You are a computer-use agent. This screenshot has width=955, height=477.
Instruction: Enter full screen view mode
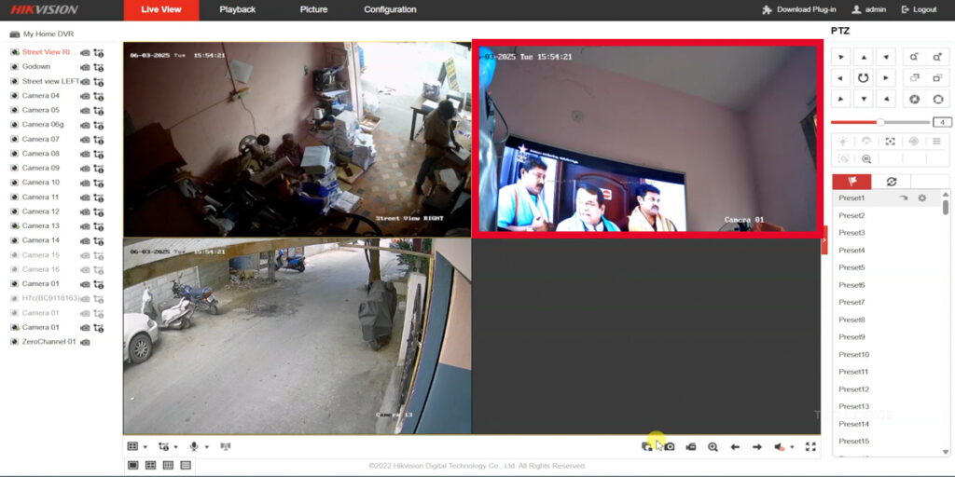coord(810,447)
